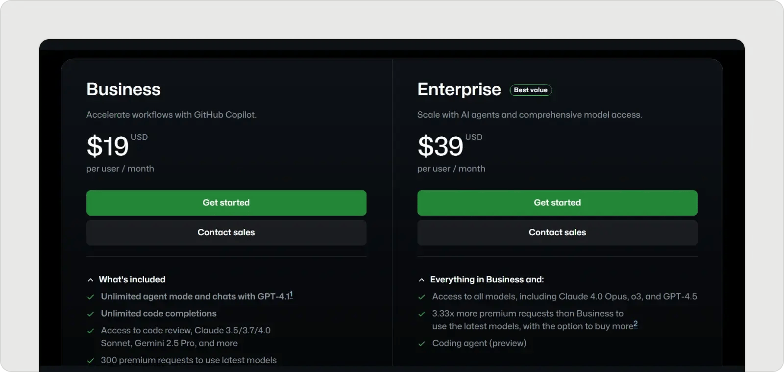784x372 pixels.
Task: Click the checkmark beside "300 premium requests"
Action: [91, 360]
